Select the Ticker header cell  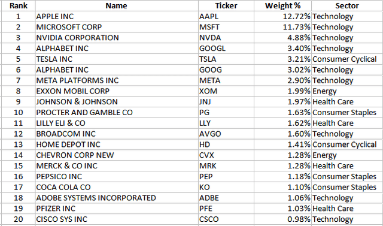[226, 5]
